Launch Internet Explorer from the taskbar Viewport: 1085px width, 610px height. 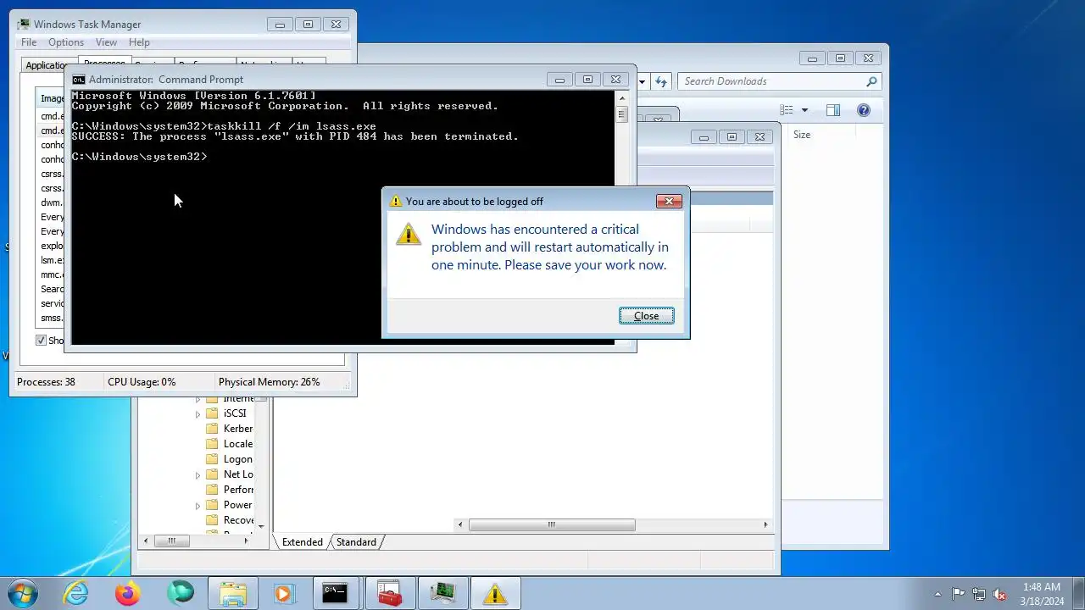coord(76,593)
